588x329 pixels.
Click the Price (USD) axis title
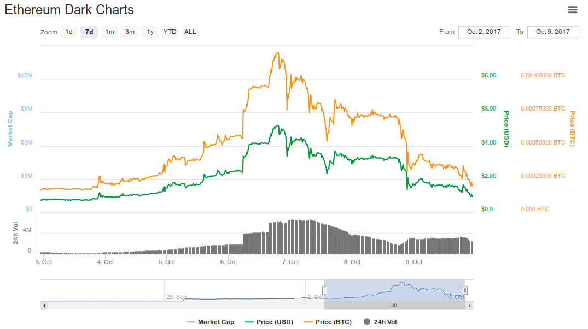coord(507,129)
